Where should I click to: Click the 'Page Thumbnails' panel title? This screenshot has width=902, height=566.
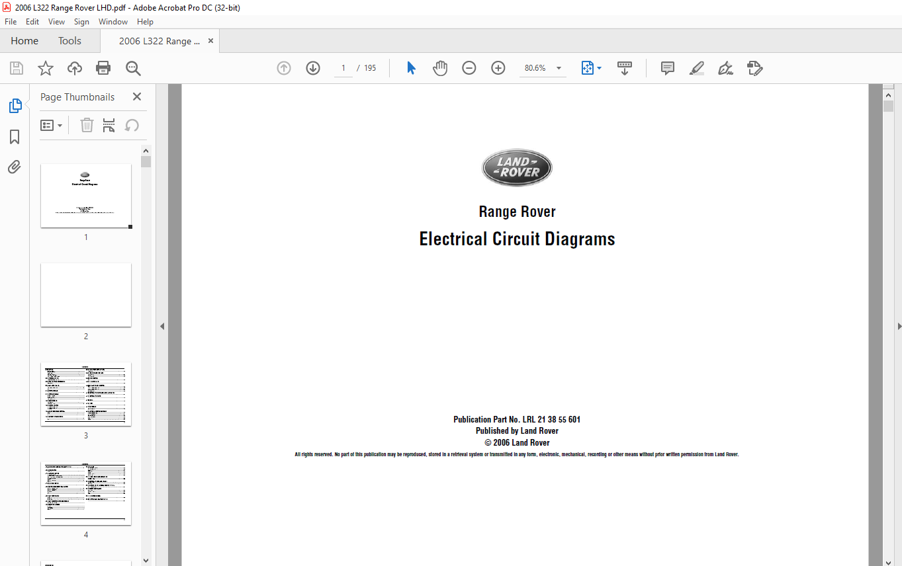click(x=77, y=97)
